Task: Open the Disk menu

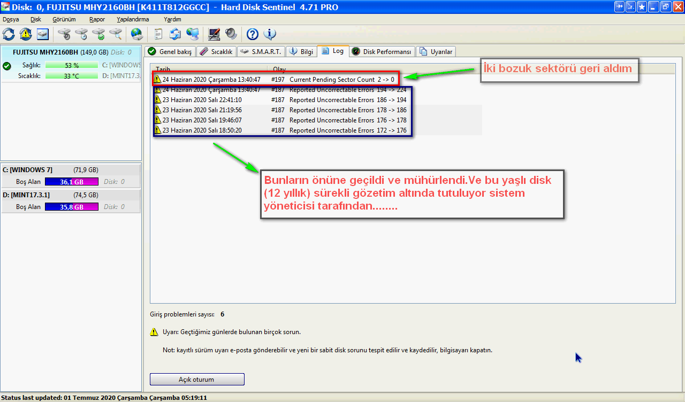Action: (36, 19)
